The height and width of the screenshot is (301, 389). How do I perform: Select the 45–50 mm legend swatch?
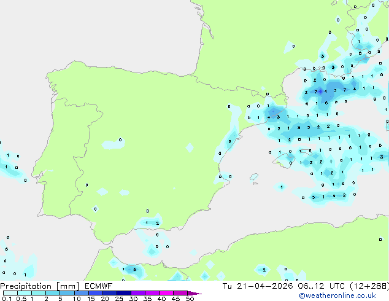coord(180,293)
